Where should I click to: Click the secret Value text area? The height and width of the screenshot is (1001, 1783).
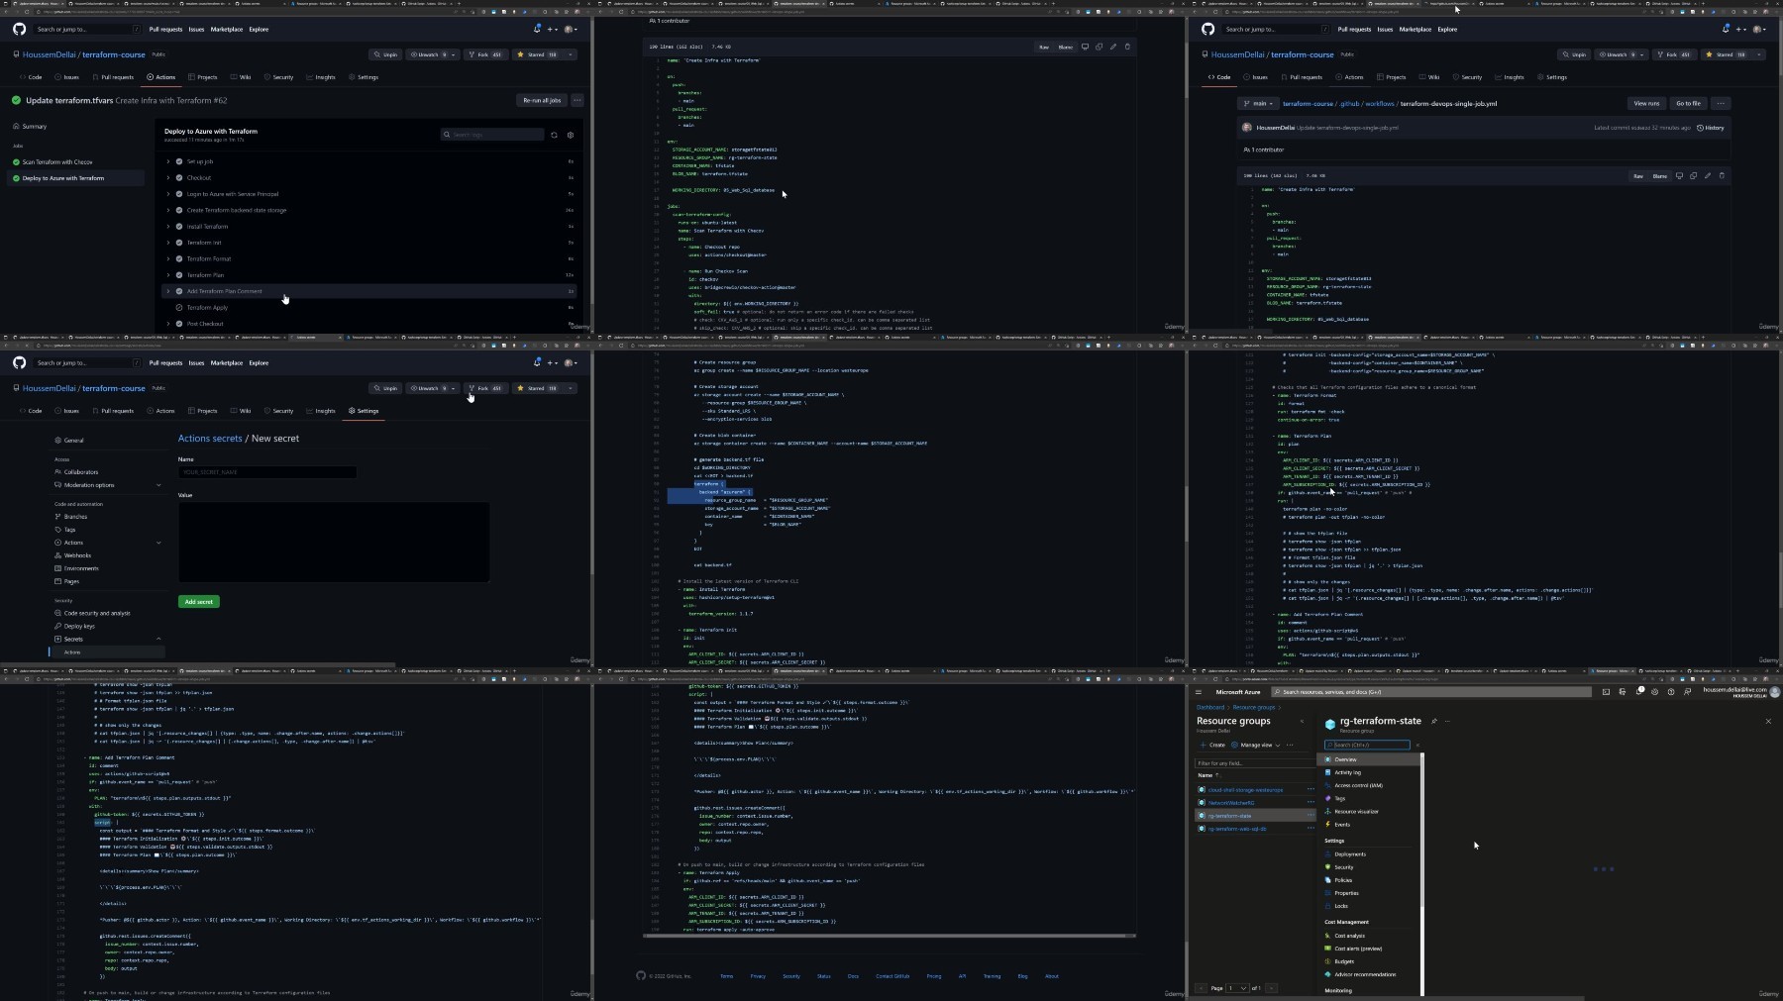(x=334, y=542)
